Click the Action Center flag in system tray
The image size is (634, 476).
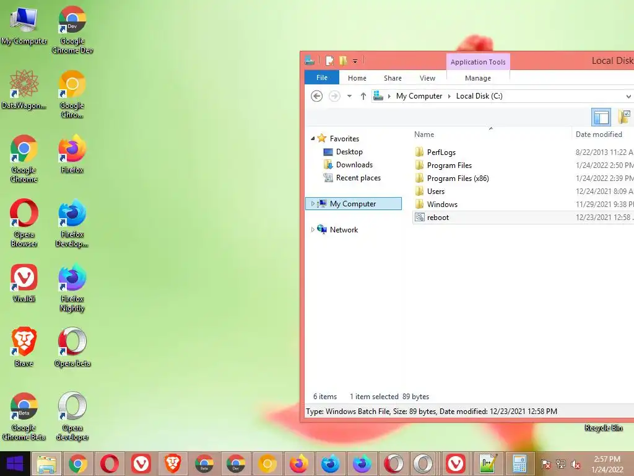tap(545, 464)
